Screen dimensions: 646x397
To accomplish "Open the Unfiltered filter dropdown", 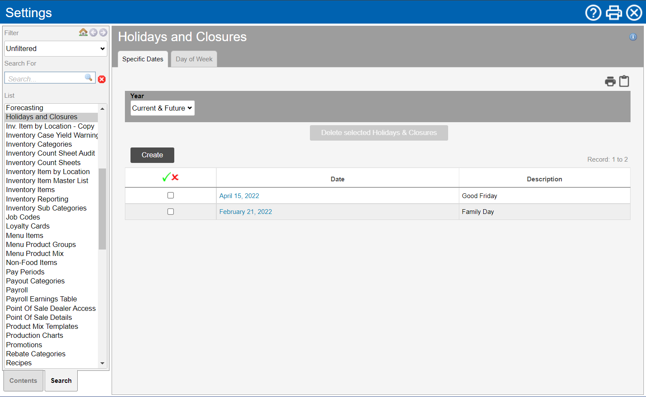I will point(56,49).
